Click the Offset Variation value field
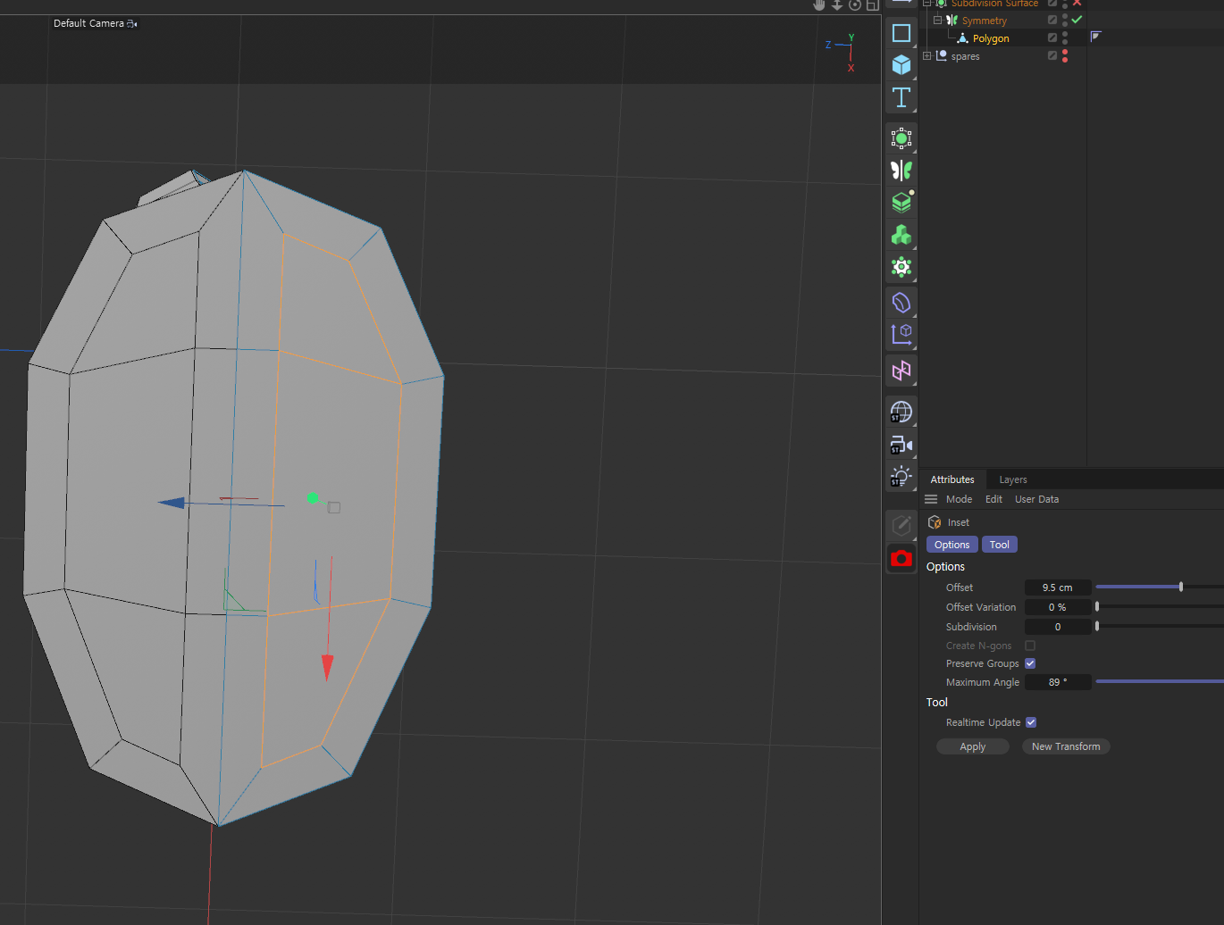The height and width of the screenshot is (925, 1224). (x=1058, y=607)
